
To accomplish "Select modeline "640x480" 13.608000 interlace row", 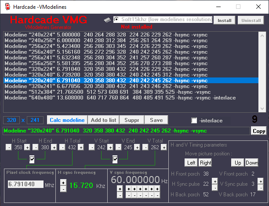I will 131,98.
